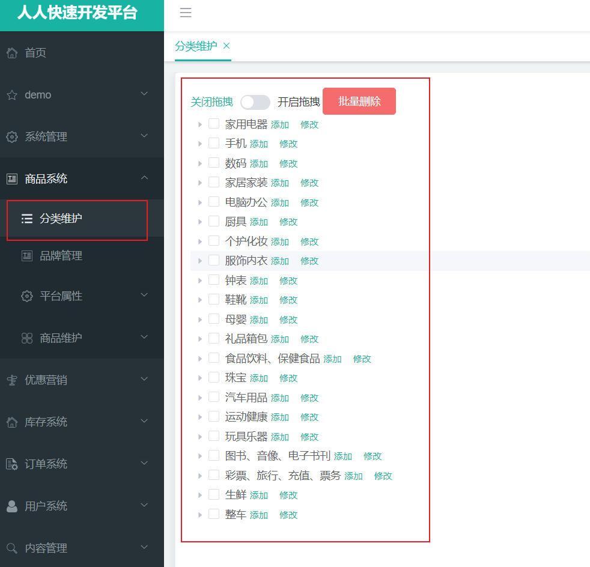
Task: Check the 家居家装 checkbox
Action: coord(214,182)
